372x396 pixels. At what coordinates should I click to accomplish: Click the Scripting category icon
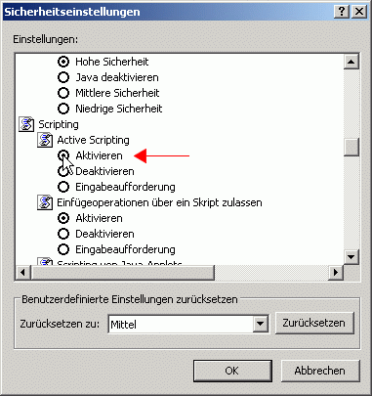[26, 124]
